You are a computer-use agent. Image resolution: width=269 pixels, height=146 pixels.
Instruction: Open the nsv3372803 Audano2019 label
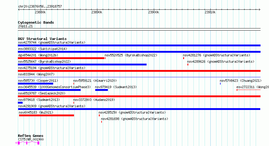pos(94,100)
